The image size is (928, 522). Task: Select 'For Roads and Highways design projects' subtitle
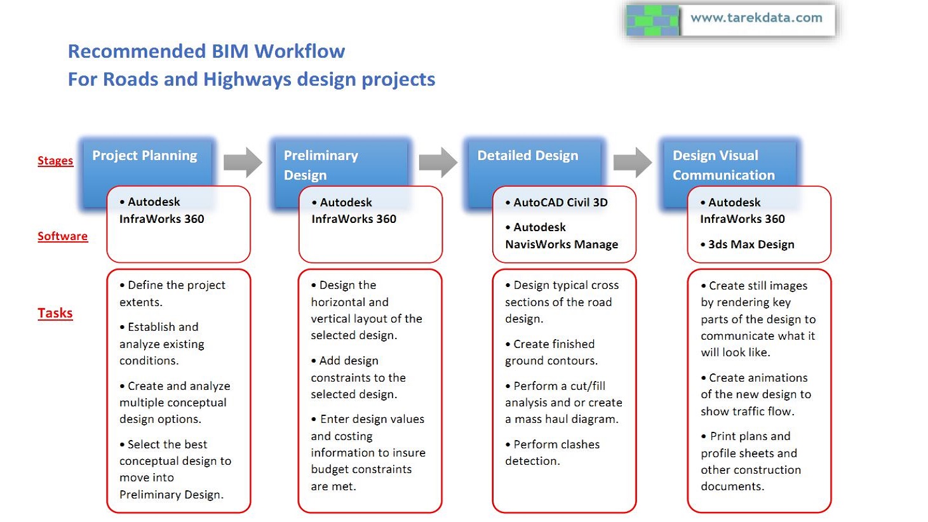coord(252,79)
